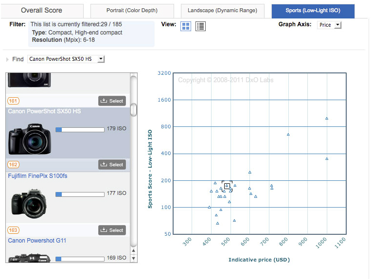
Task: Click rank badge 163
Action: 13,230
